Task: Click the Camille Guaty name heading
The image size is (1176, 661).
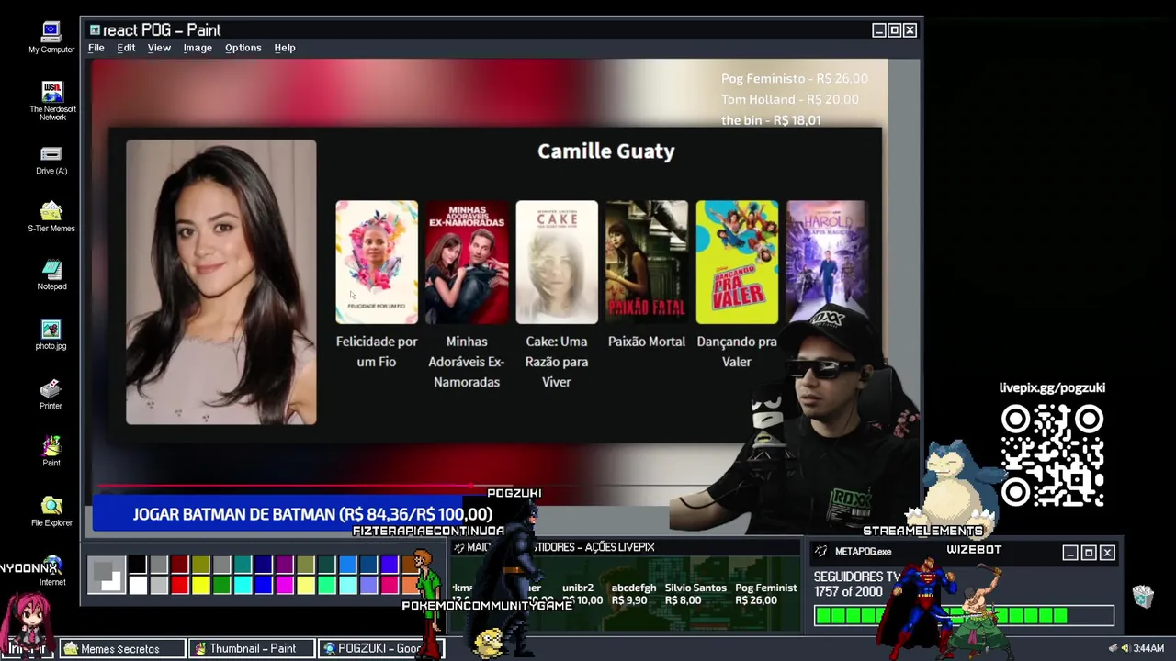Action: click(606, 151)
